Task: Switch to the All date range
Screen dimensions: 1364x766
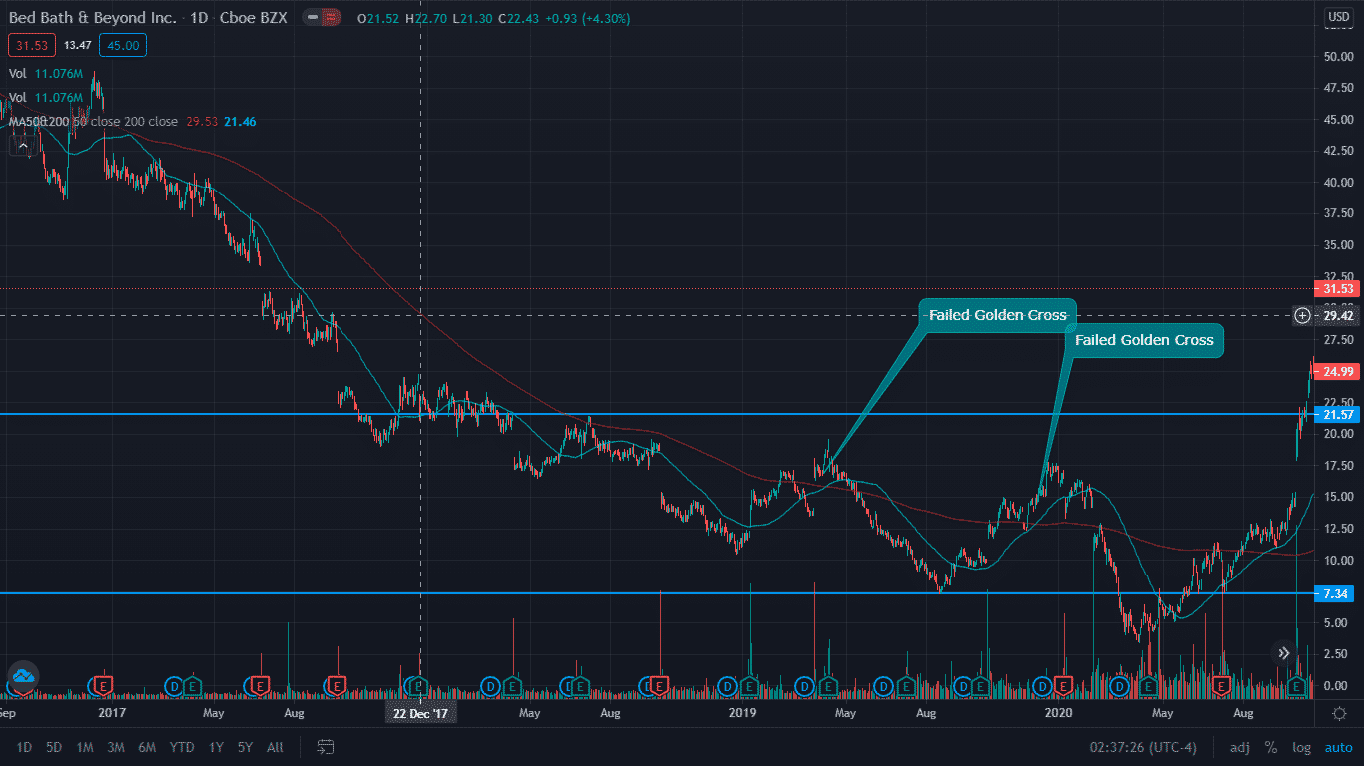Action: (275, 746)
